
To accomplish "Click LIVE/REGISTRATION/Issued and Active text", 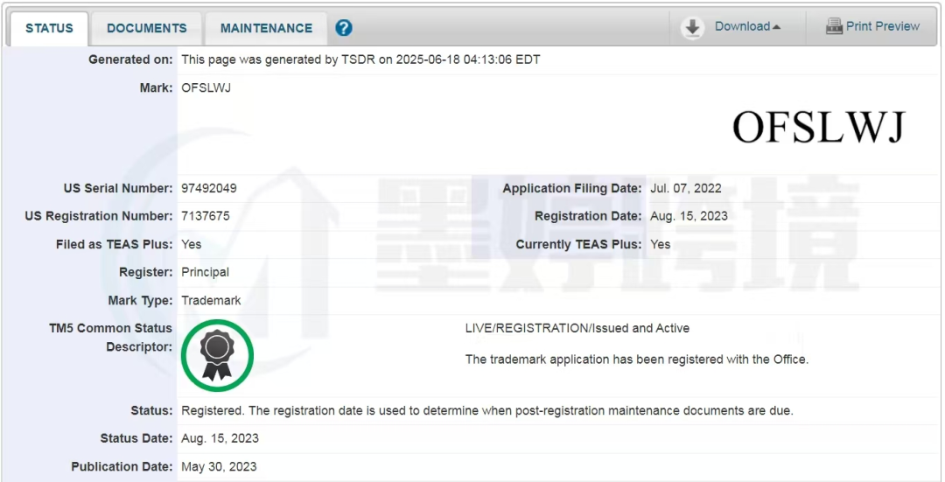I will [x=577, y=328].
